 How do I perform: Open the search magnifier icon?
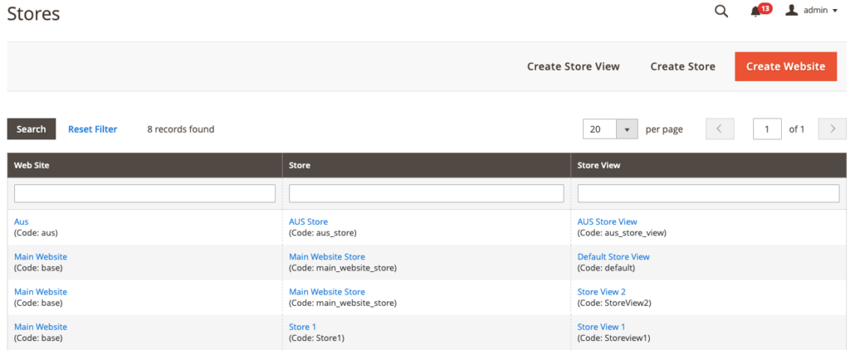pyautogui.click(x=721, y=11)
